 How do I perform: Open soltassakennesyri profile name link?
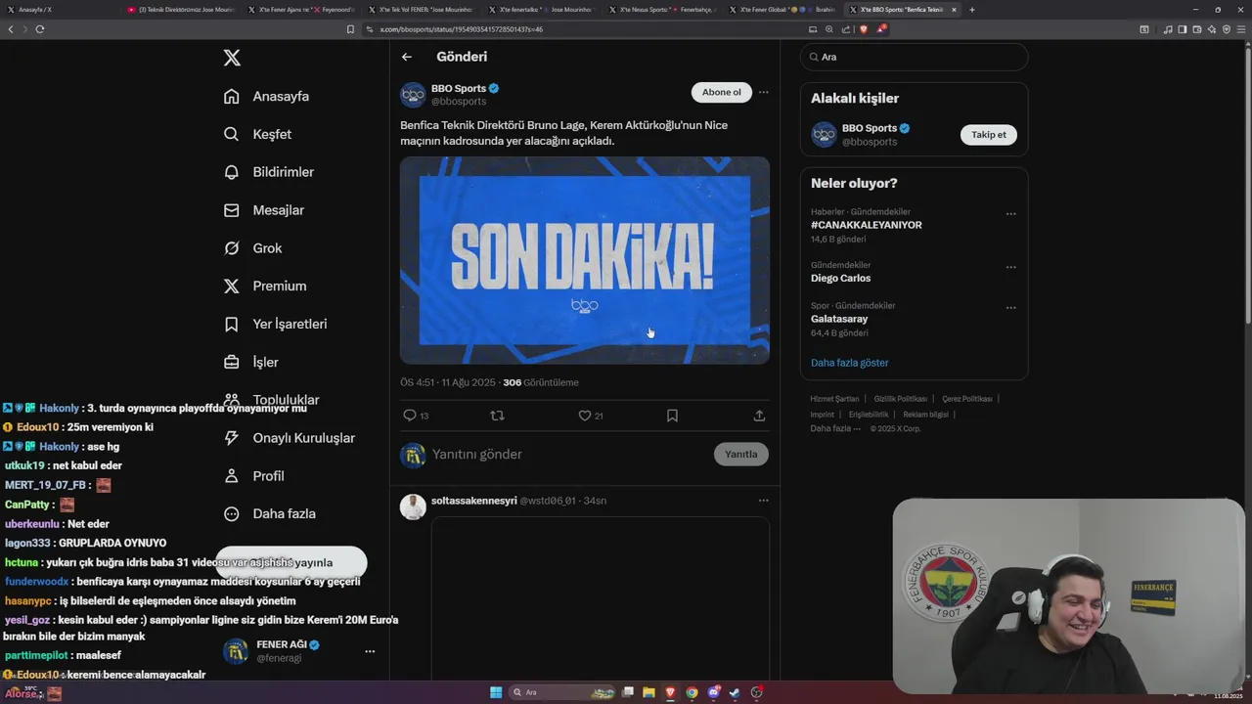coord(473,501)
